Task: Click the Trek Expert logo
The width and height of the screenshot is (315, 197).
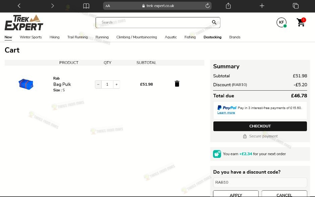Action: [24, 22]
